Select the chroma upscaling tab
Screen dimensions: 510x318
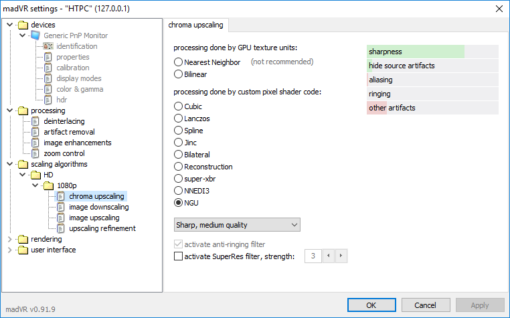[196, 25]
